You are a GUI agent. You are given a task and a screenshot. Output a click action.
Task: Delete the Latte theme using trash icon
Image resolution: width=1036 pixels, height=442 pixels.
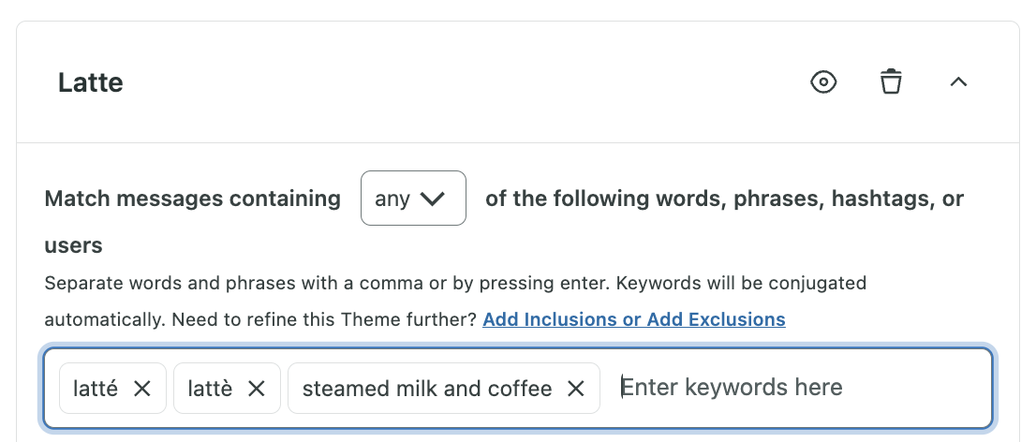point(891,81)
